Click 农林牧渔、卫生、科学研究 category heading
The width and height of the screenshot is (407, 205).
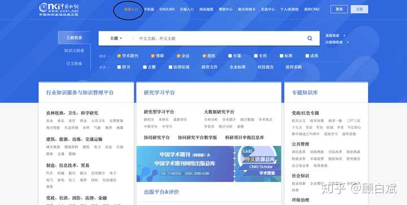[x=72, y=113]
